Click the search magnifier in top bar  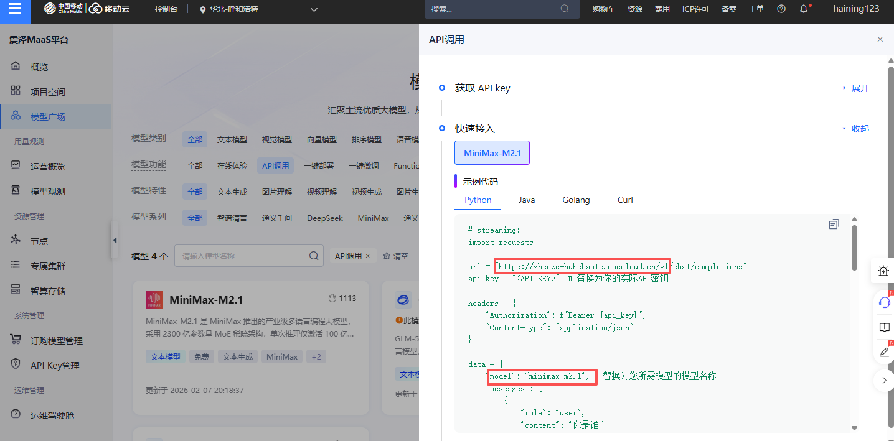pyautogui.click(x=564, y=9)
